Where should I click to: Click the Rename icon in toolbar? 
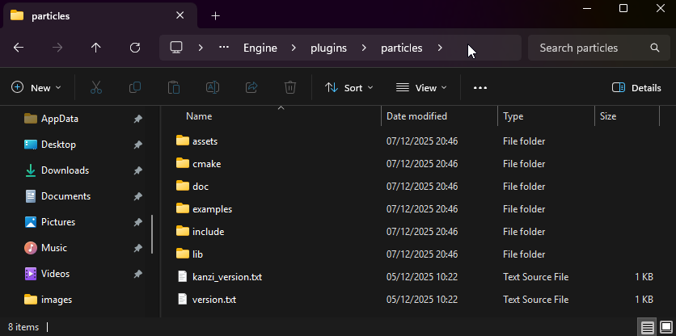pos(213,88)
